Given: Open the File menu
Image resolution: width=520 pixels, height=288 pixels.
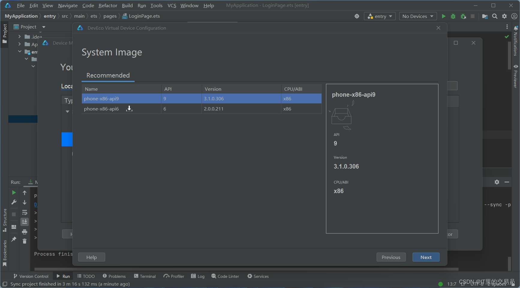Looking at the screenshot, I should point(21,5).
